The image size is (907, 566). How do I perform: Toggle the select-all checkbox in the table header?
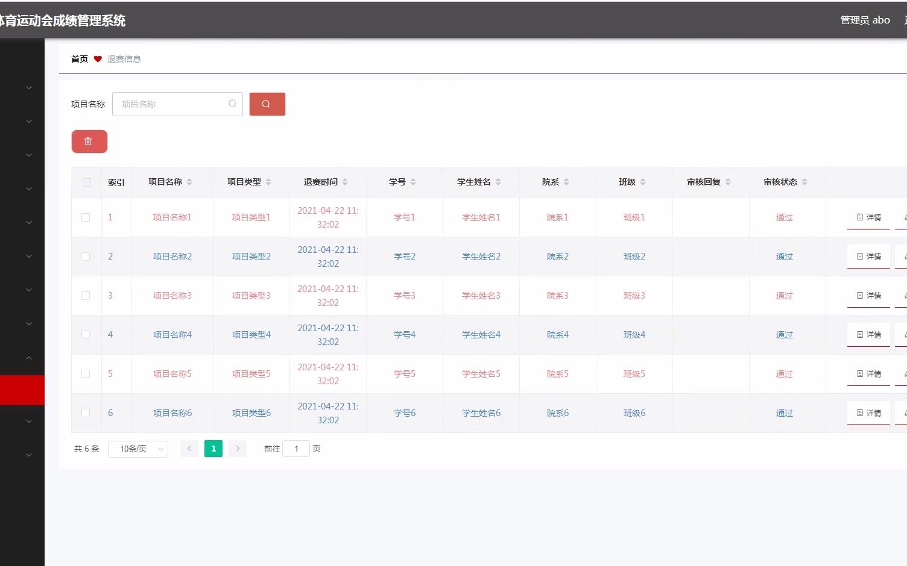tap(87, 182)
